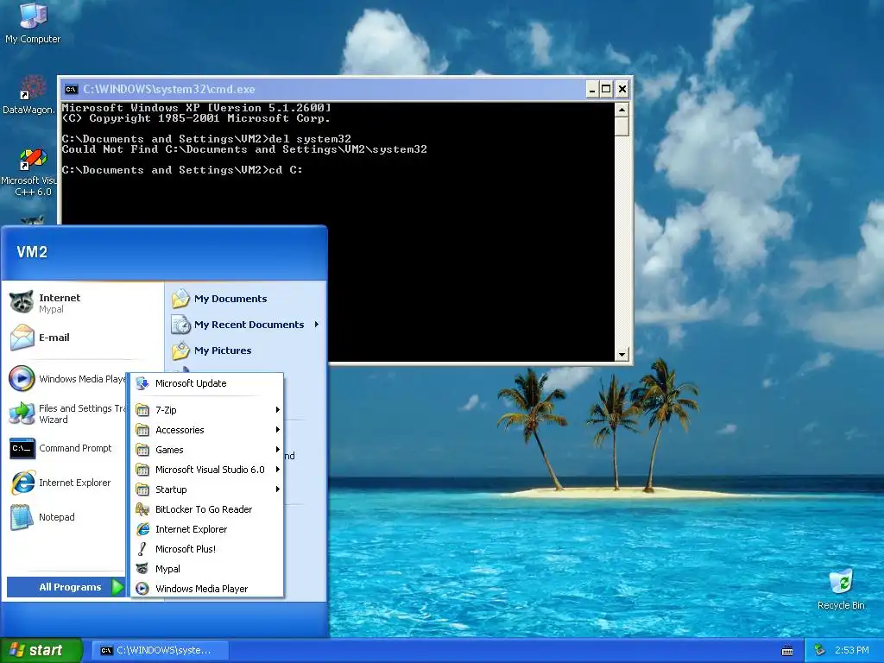
Task: Open Microsoft Update from All Programs
Action: 207,383
